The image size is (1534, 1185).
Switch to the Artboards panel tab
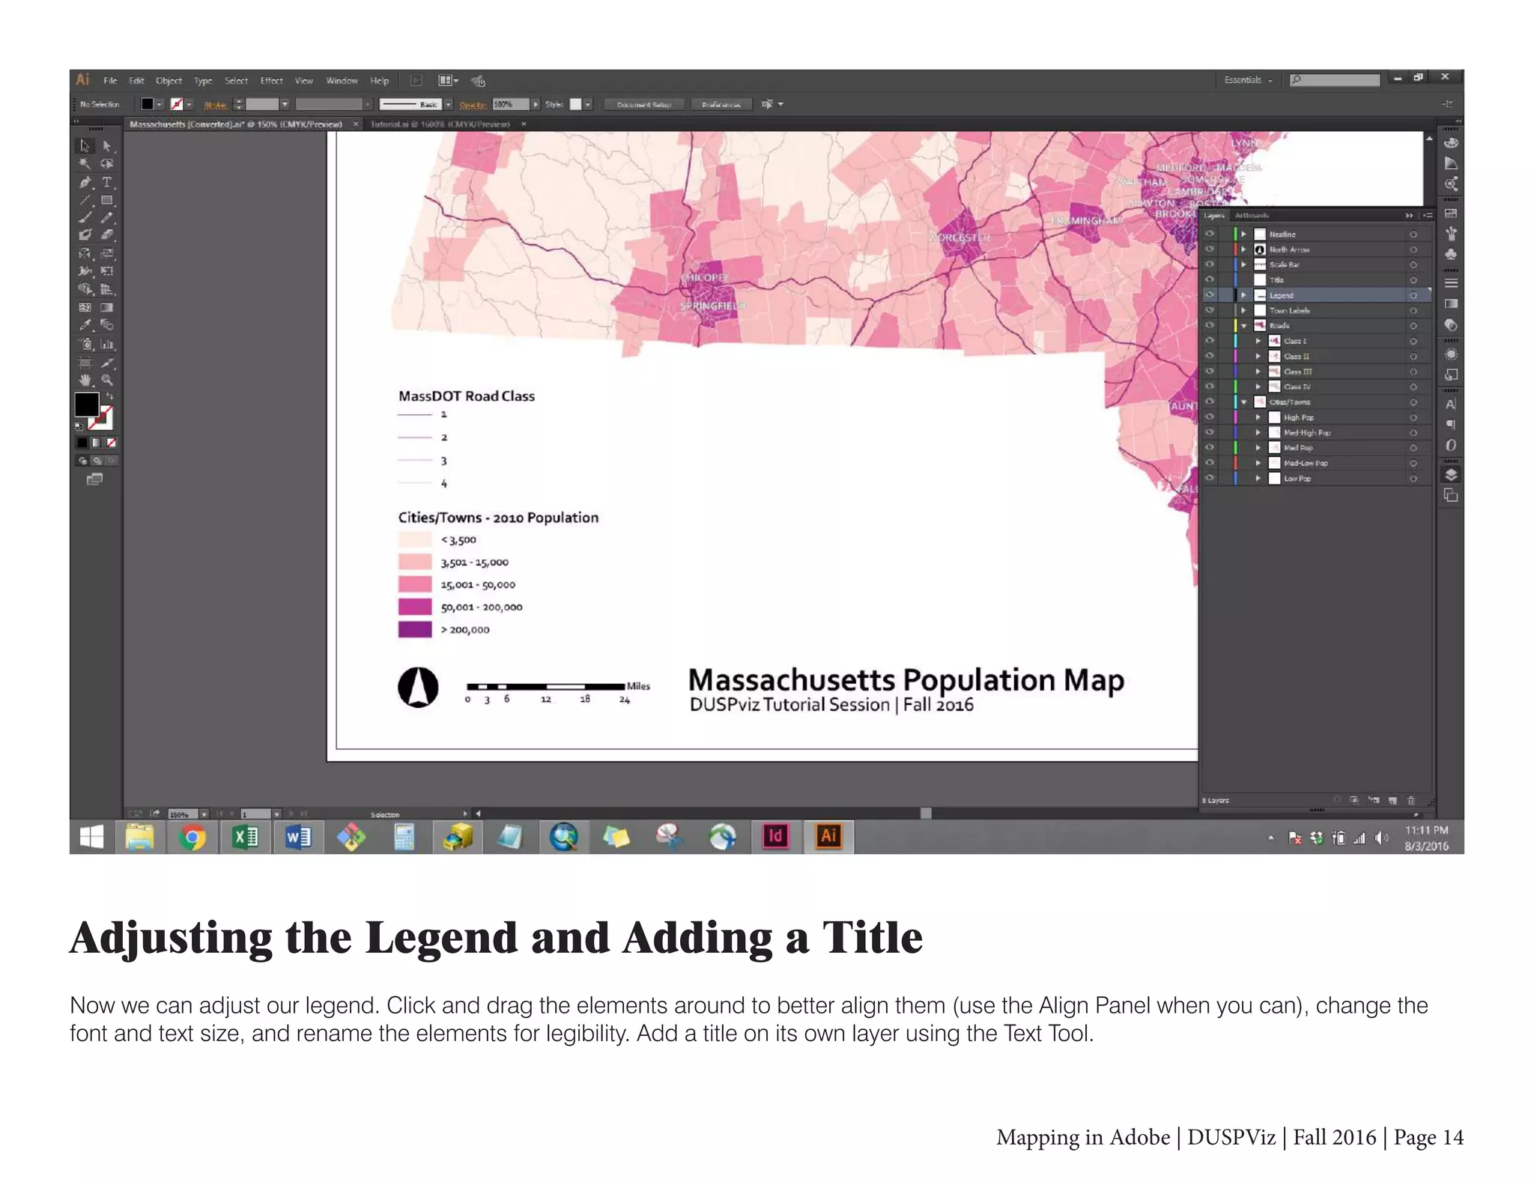1252,215
